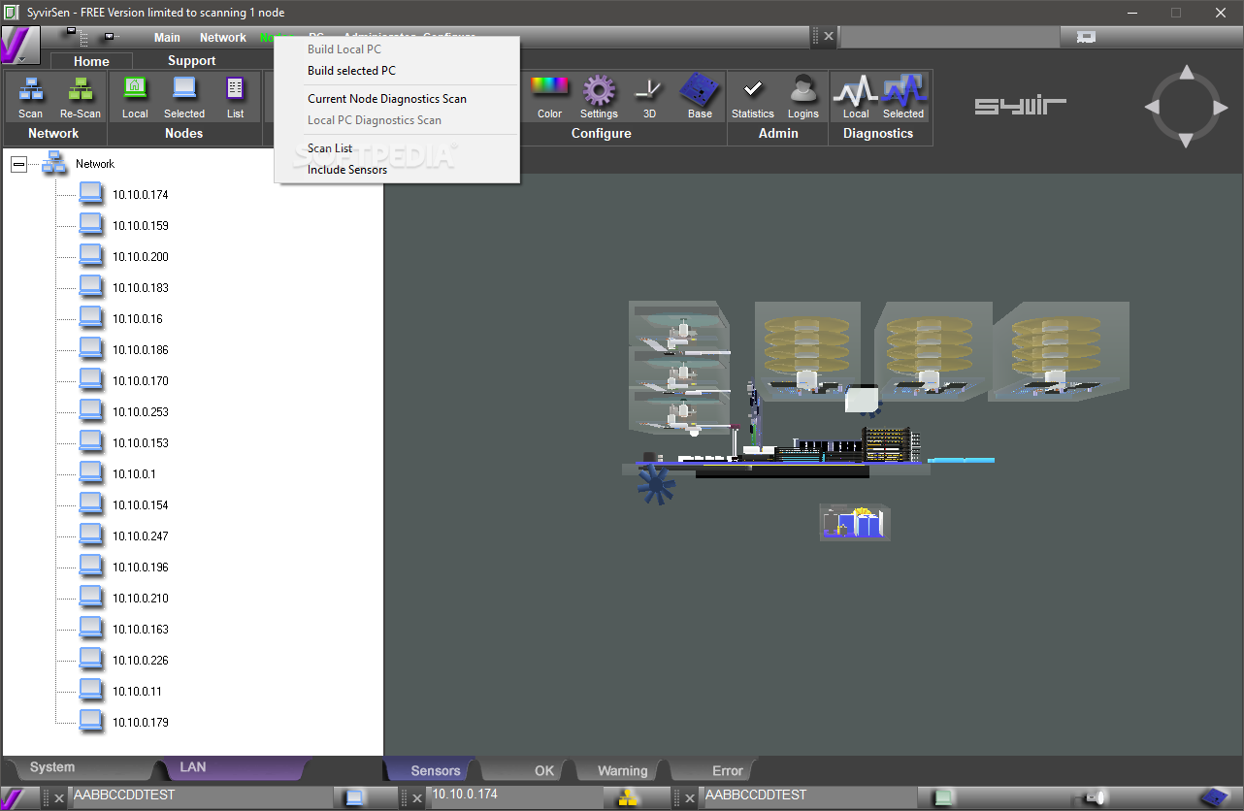Screen dimensions: 1244x811
Task: Open the Local node icon
Action: pos(135,88)
